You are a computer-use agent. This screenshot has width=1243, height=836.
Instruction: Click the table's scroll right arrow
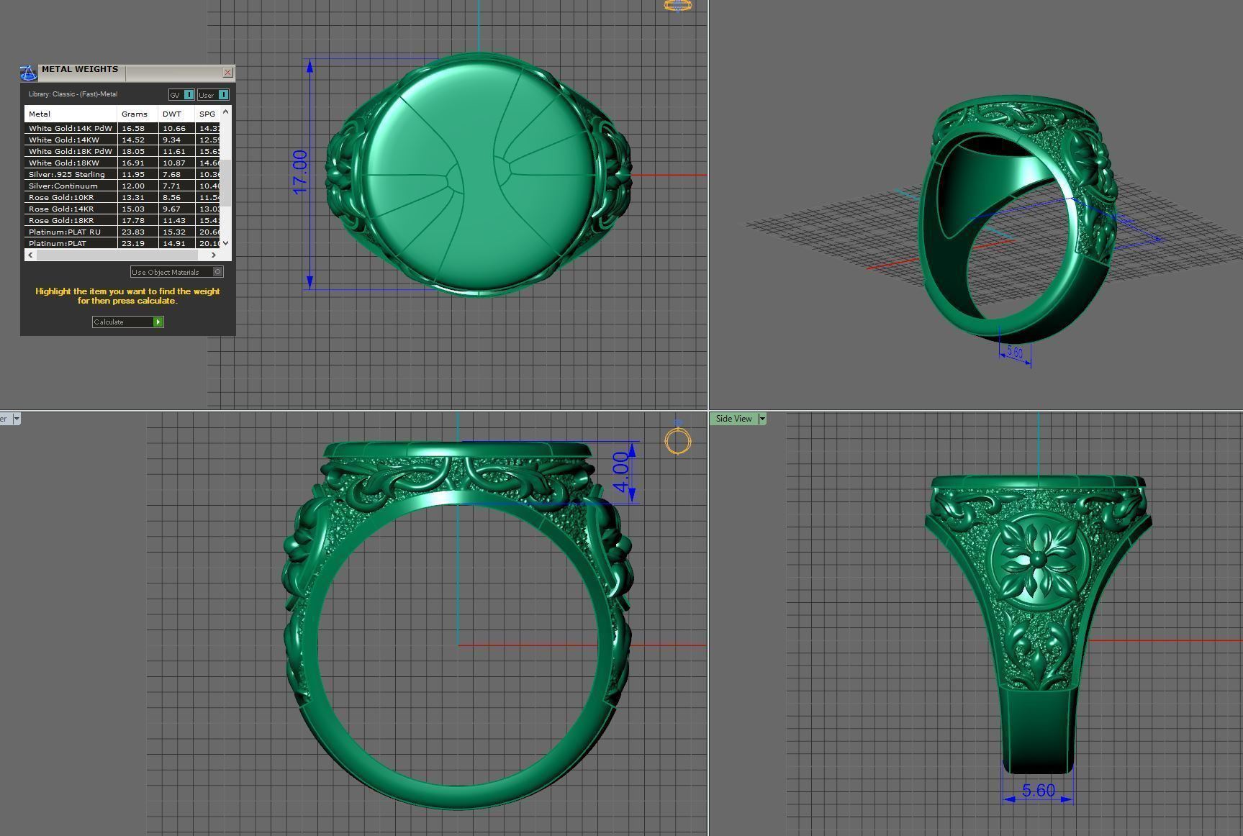[x=213, y=255]
